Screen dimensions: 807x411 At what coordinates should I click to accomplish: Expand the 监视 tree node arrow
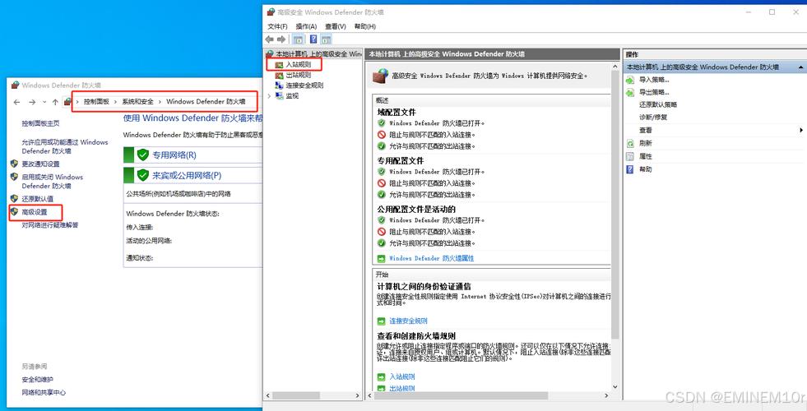269,95
